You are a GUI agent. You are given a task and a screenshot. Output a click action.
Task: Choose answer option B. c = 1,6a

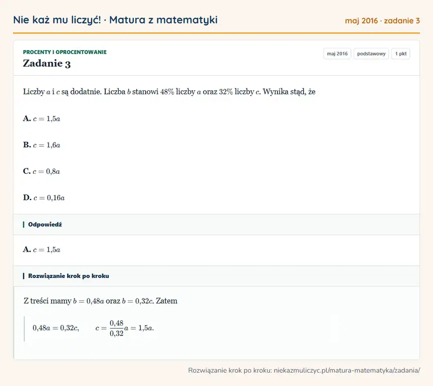click(x=41, y=145)
